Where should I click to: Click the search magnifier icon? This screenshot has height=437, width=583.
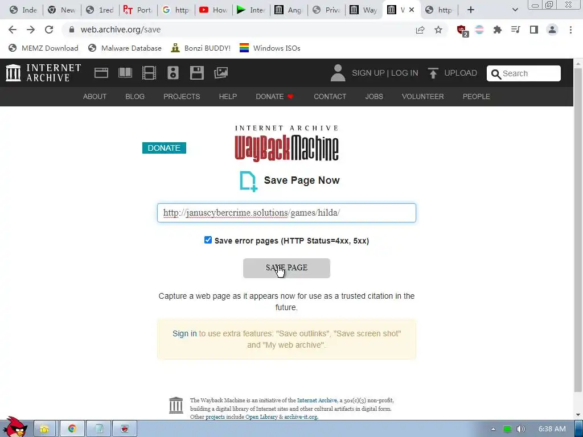tap(496, 74)
